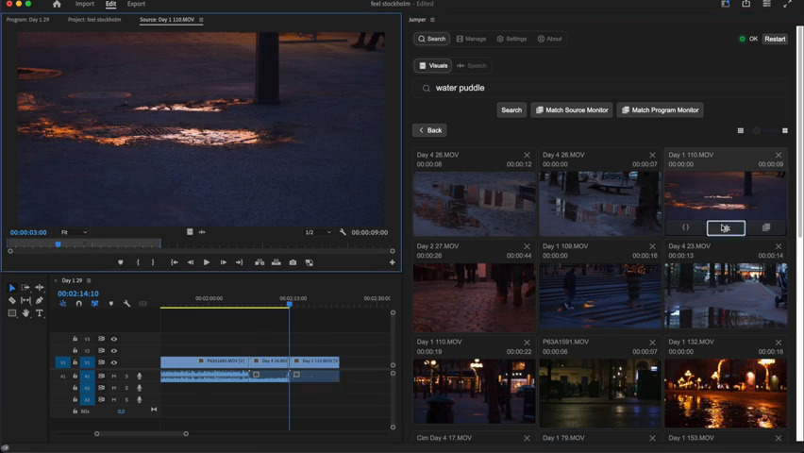Select the Hand tool
Viewport: 804px width, 453px height.
click(x=26, y=312)
